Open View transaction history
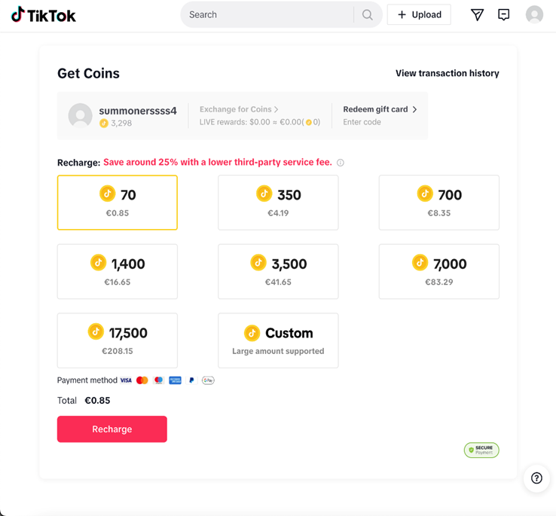Image resolution: width=556 pixels, height=516 pixels. [447, 73]
